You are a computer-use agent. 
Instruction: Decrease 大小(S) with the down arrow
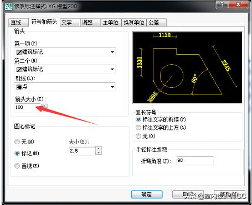coord(99,153)
